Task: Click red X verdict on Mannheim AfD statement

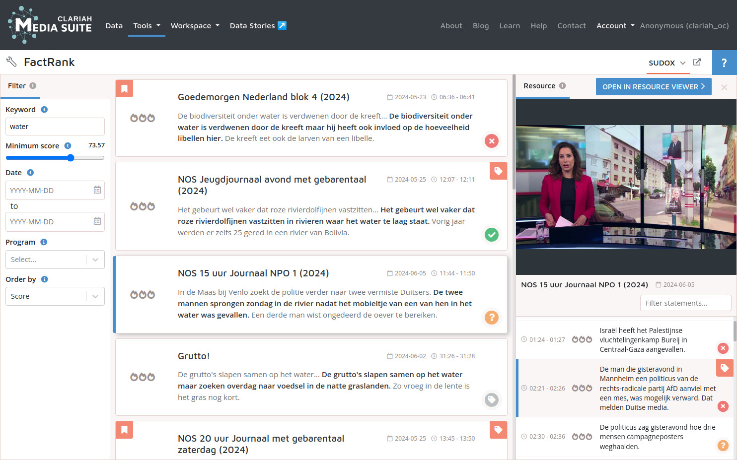Action: pyautogui.click(x=723, y=406)
